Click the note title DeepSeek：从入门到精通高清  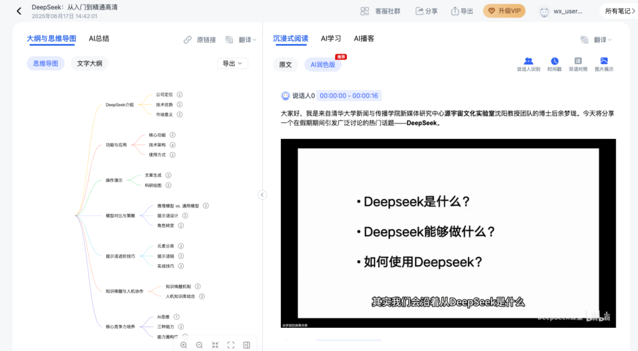[x=75, y=7]
